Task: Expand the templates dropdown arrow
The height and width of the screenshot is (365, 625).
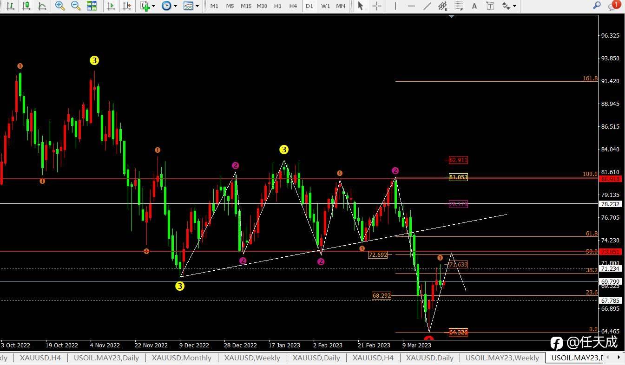Action: click(197, 7)
